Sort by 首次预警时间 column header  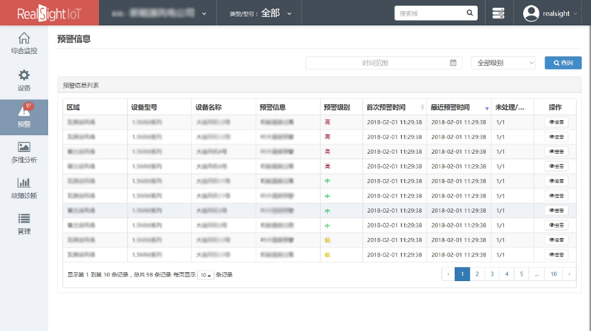click(394, 107)
